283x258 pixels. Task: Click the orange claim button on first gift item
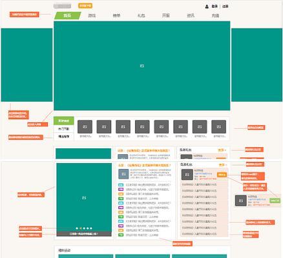222,175
